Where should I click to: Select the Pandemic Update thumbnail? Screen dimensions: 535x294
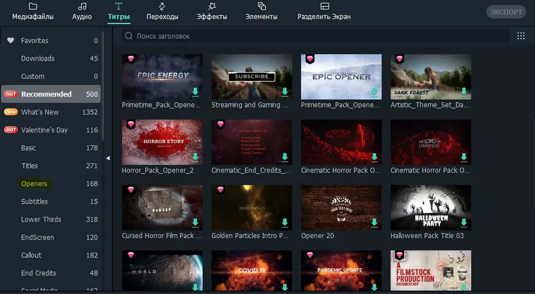(x=341, y=271)
